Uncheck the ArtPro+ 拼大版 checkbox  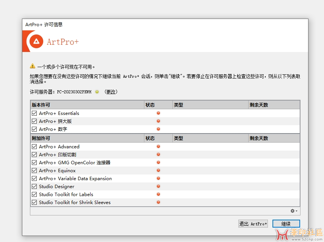(34, 121)
